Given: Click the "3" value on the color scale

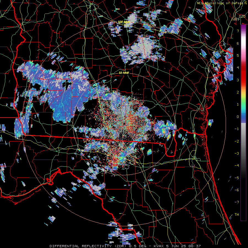Looking at the screenshot, I should [238, 80].
